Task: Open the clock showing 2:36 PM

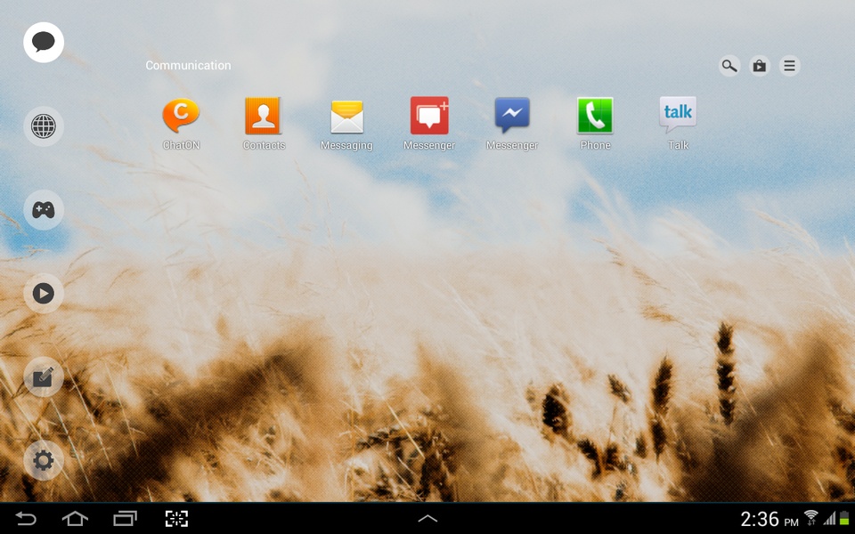Action: point(769,519)
